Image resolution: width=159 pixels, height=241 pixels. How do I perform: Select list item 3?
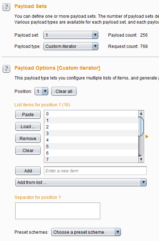tap(91, 133)
